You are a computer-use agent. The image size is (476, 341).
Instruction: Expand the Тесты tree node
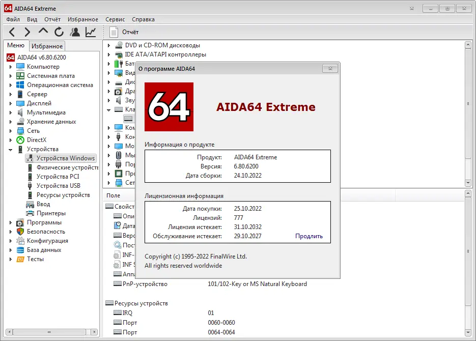point(11,260)
